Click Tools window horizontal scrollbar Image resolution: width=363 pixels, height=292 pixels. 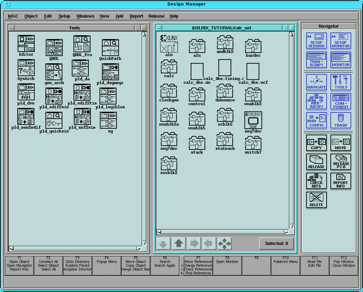75,248
